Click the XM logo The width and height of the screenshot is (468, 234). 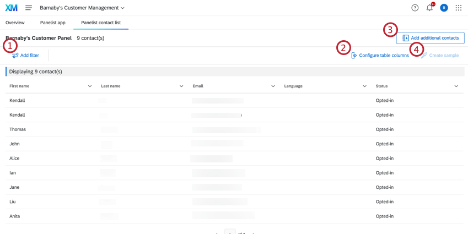12,8
